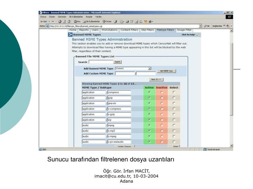Click the Click for help! link

click(188, 35)
